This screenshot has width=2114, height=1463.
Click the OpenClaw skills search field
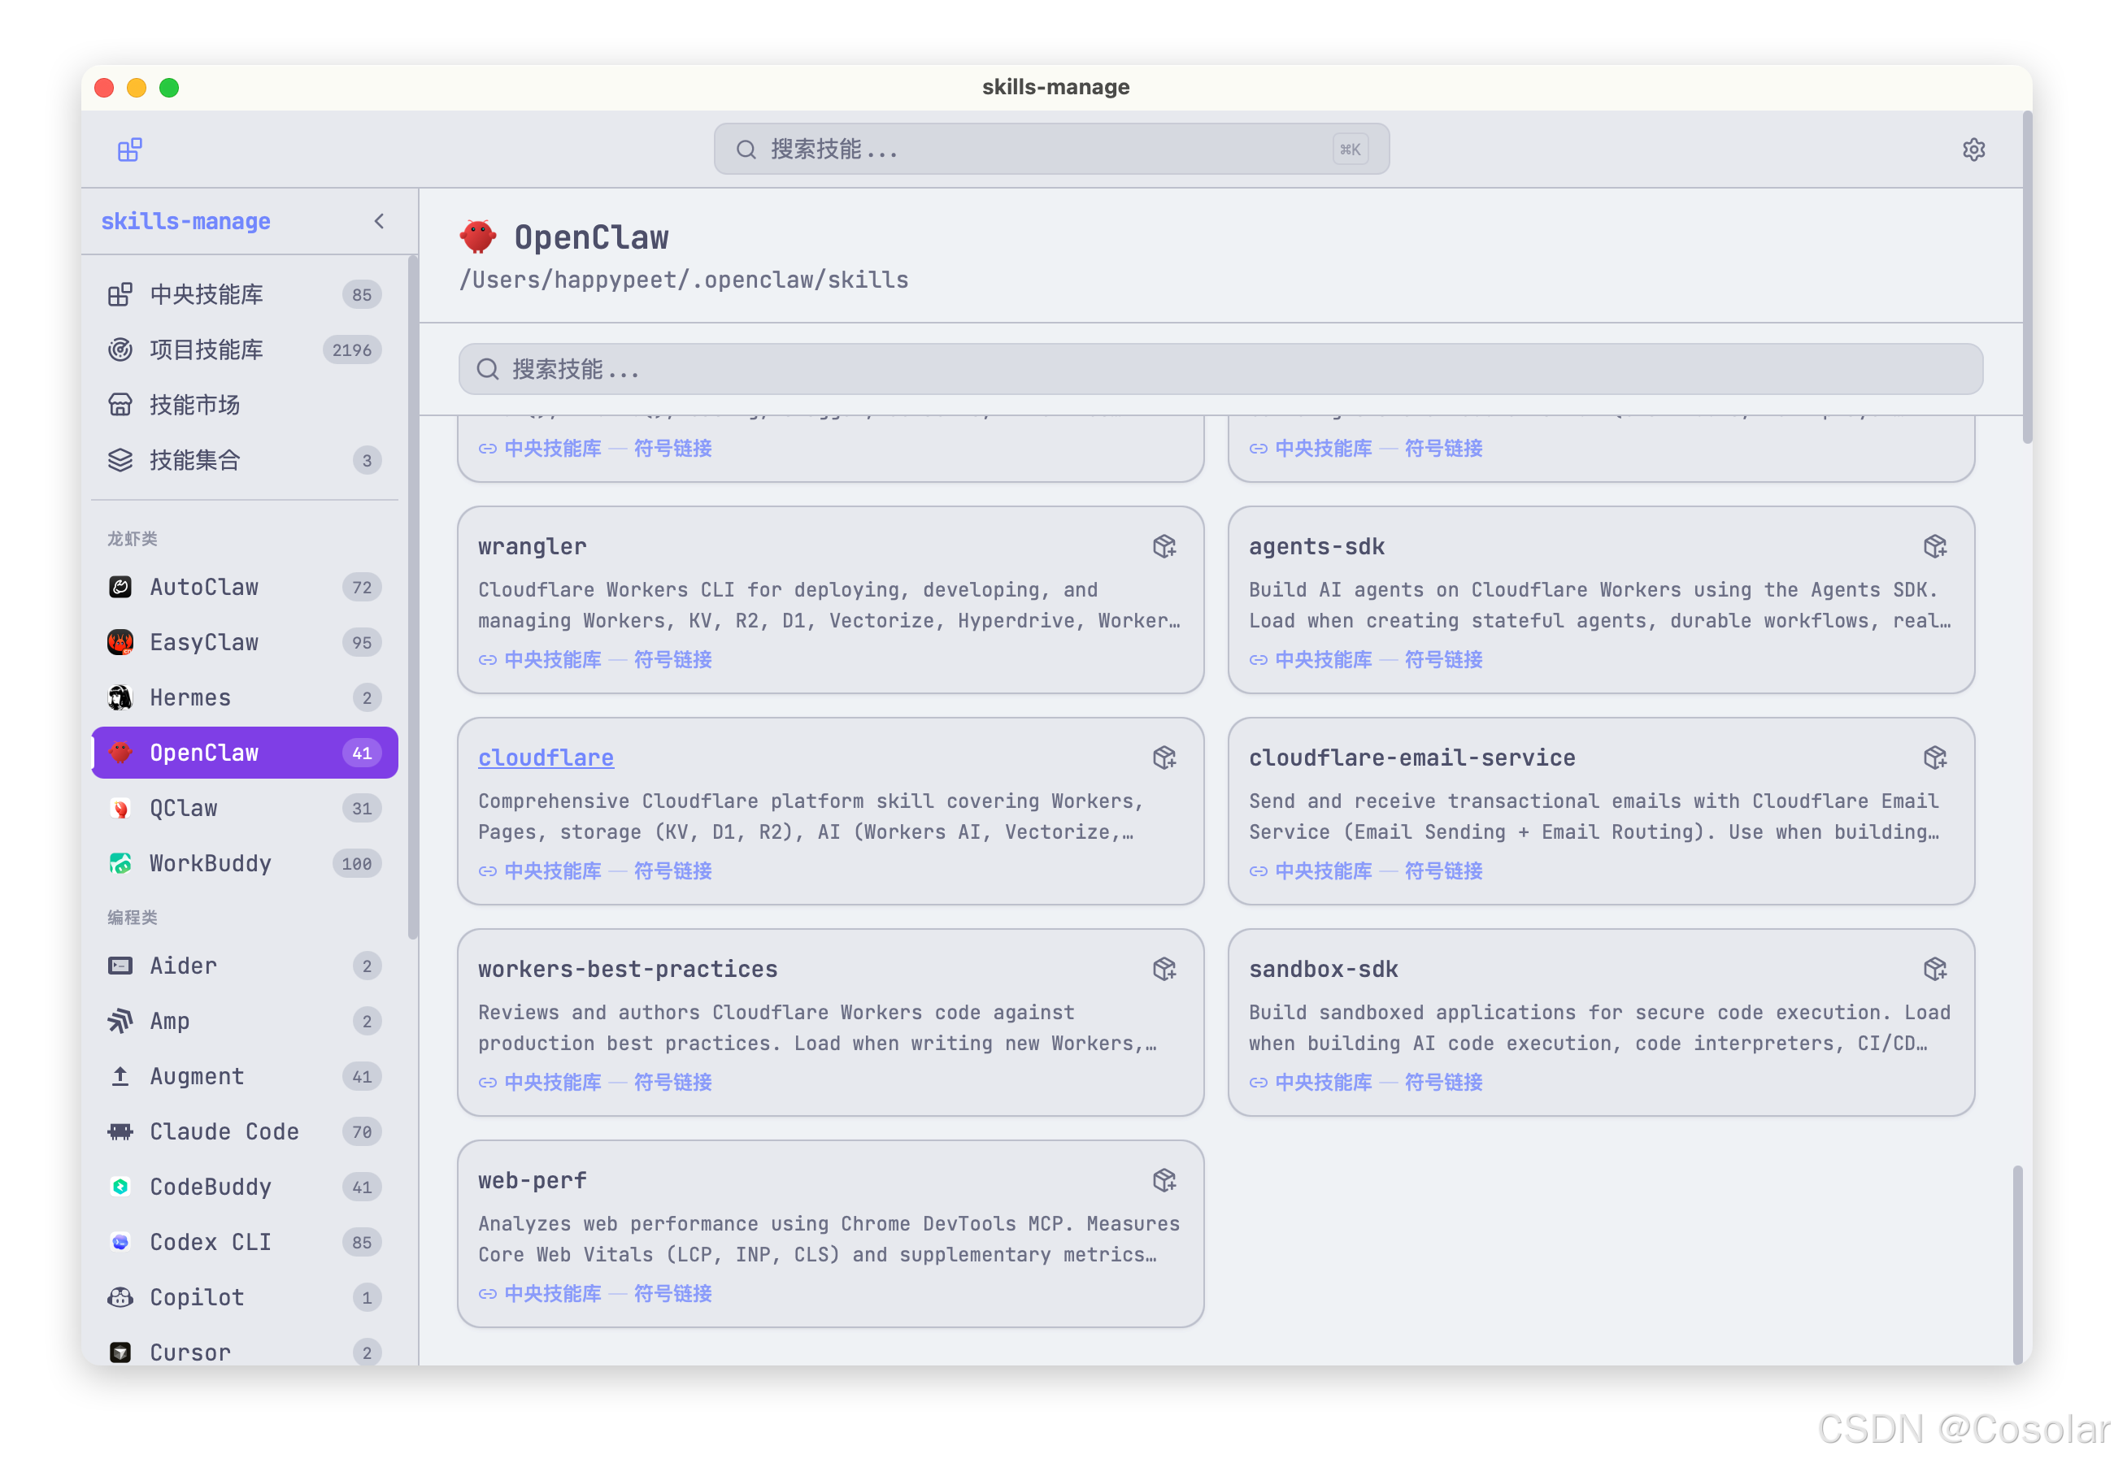pyautogui.click(x=1220, y=370)
